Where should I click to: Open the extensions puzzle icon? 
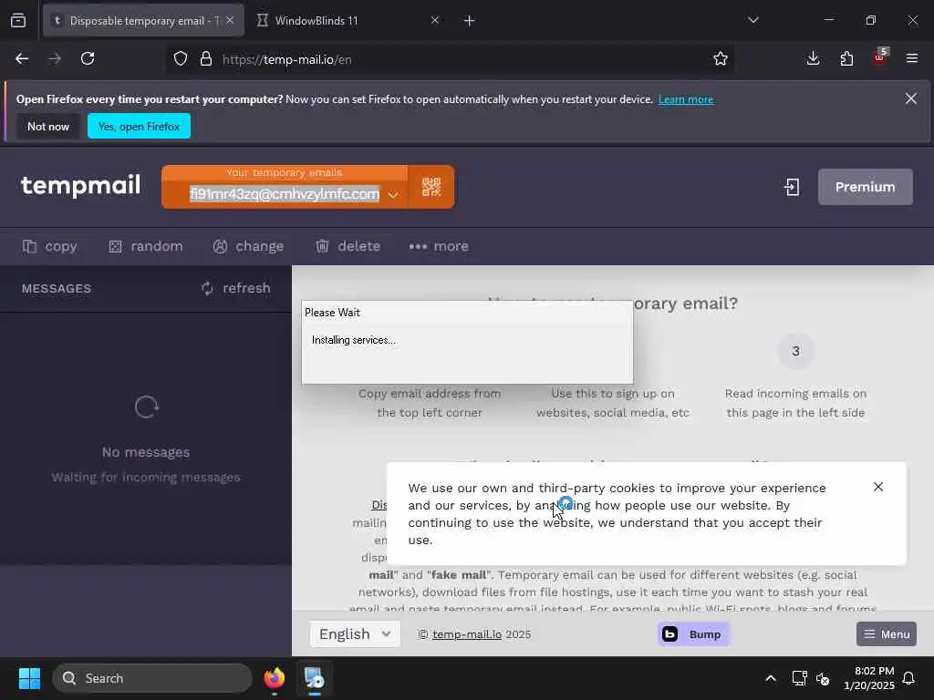coord(846,59)
